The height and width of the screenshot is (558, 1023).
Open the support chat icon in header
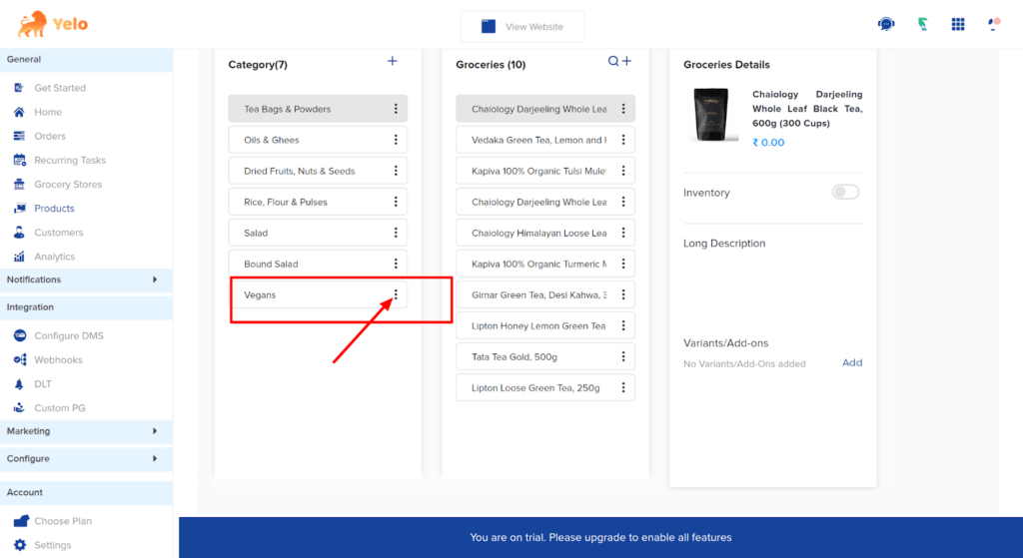point(886,24)
